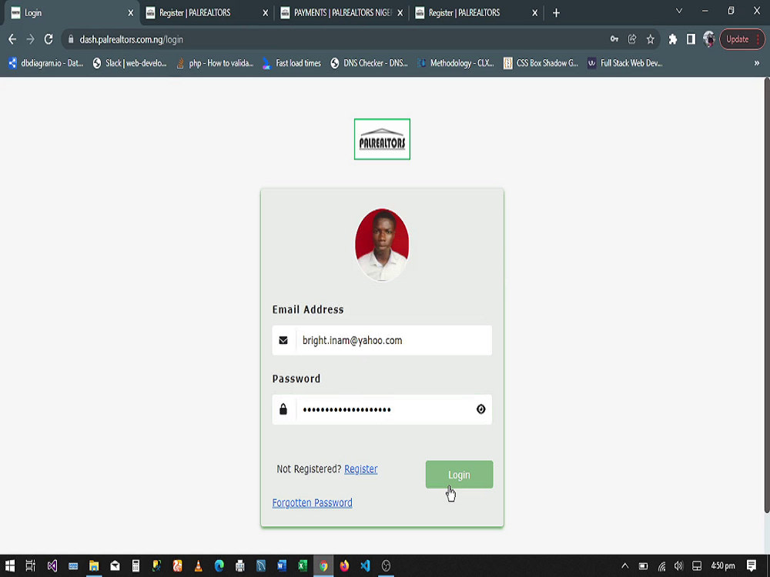This screenshot has height=577, width=770.
Task: Open OBS Studio from the taskbar
Action: coord(386,565)
